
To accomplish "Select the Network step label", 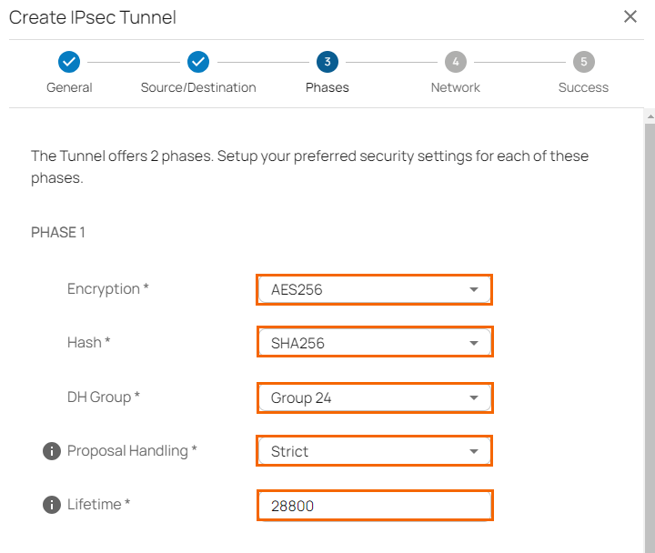I will (x=456, y=87).
